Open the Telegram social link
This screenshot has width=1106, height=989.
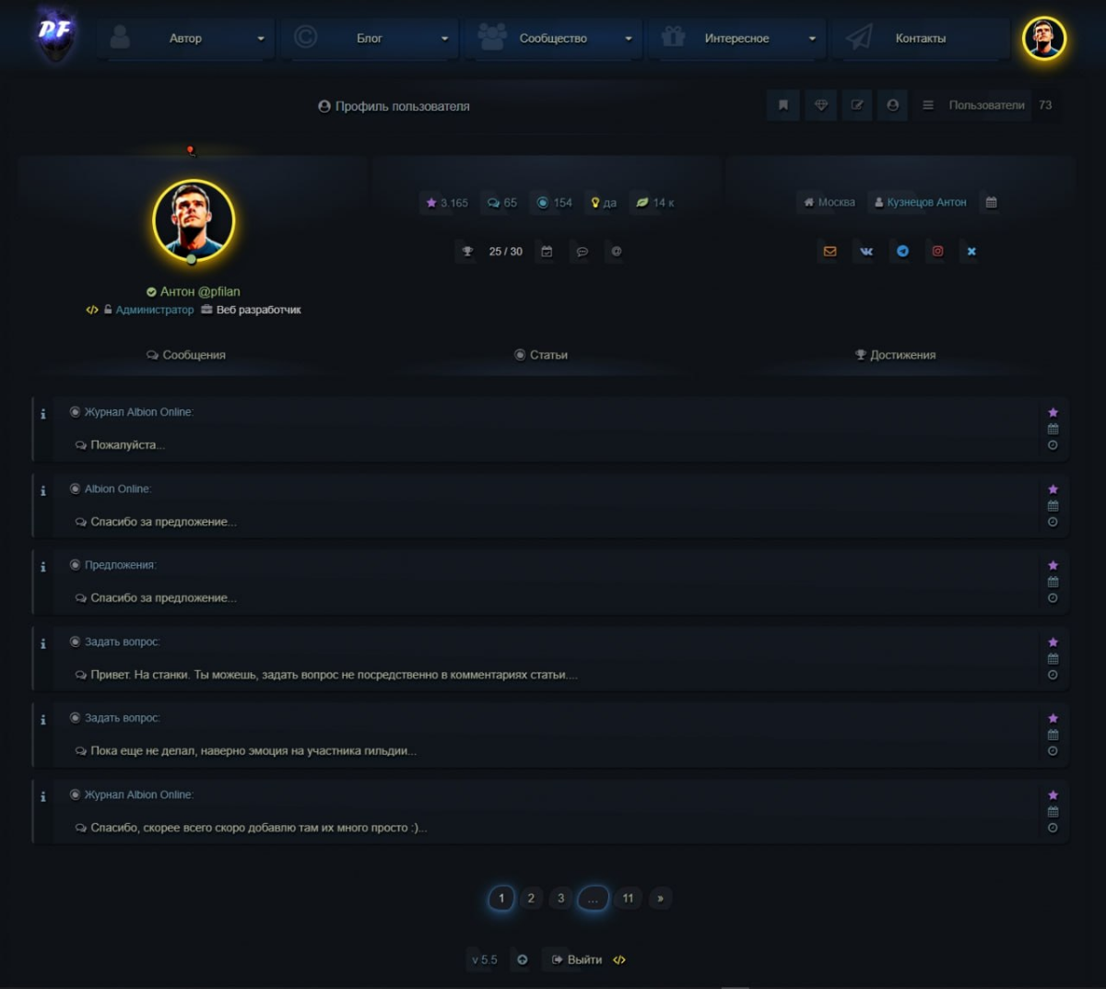pos(902,252)
